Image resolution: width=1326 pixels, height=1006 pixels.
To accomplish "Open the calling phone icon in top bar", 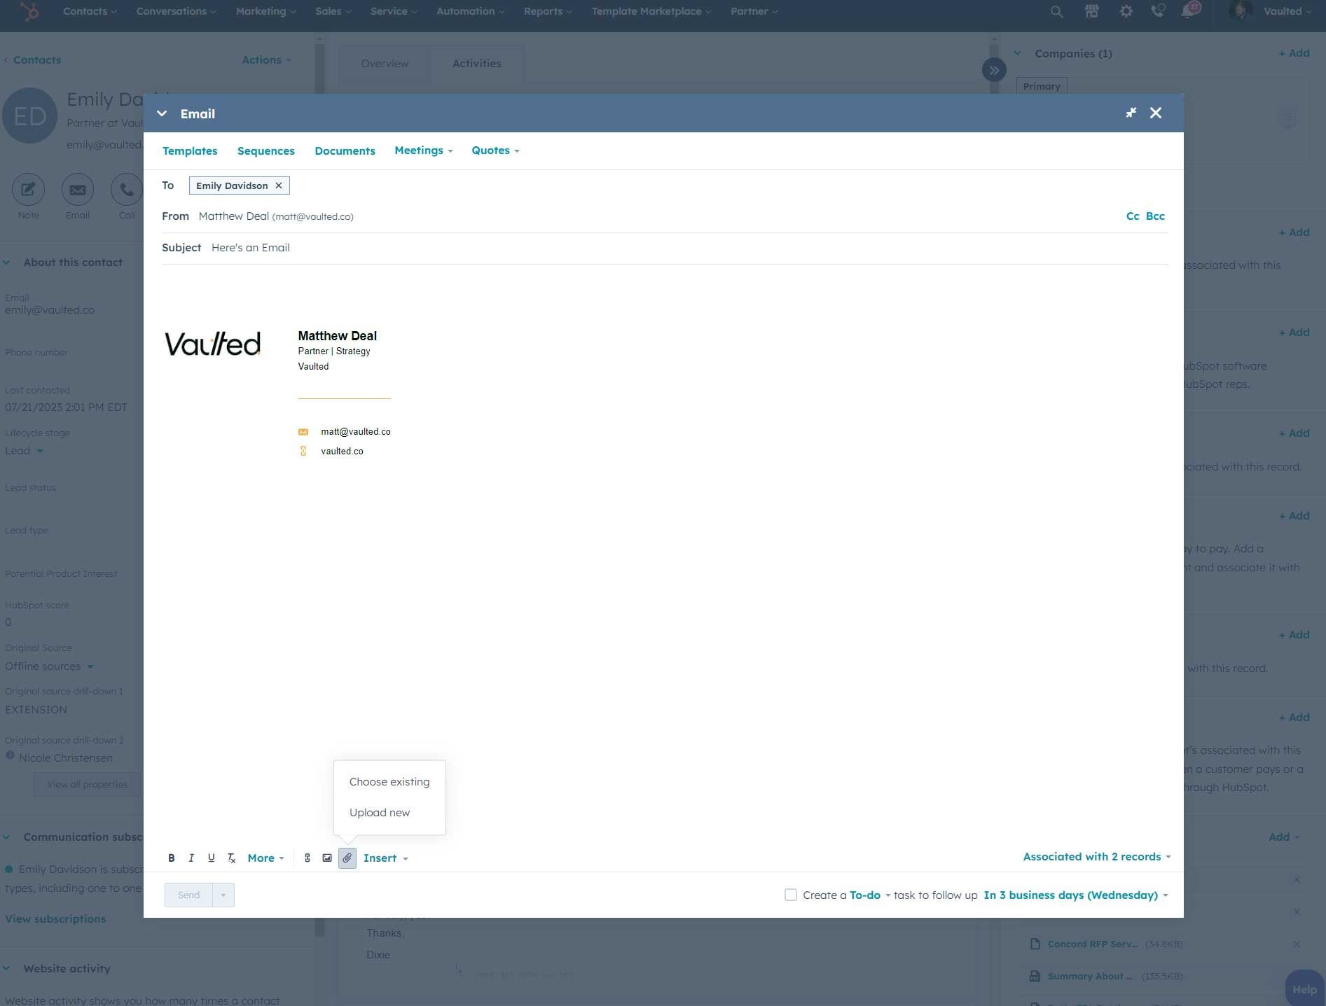I will tap(1158, 11).
